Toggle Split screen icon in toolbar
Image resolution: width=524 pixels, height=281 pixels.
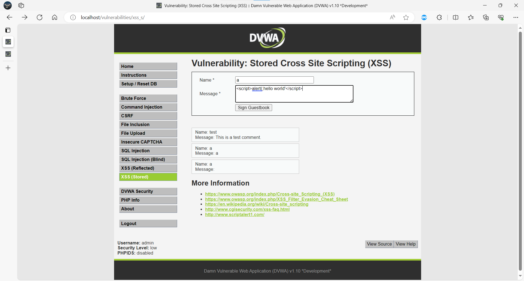(455, 17)
